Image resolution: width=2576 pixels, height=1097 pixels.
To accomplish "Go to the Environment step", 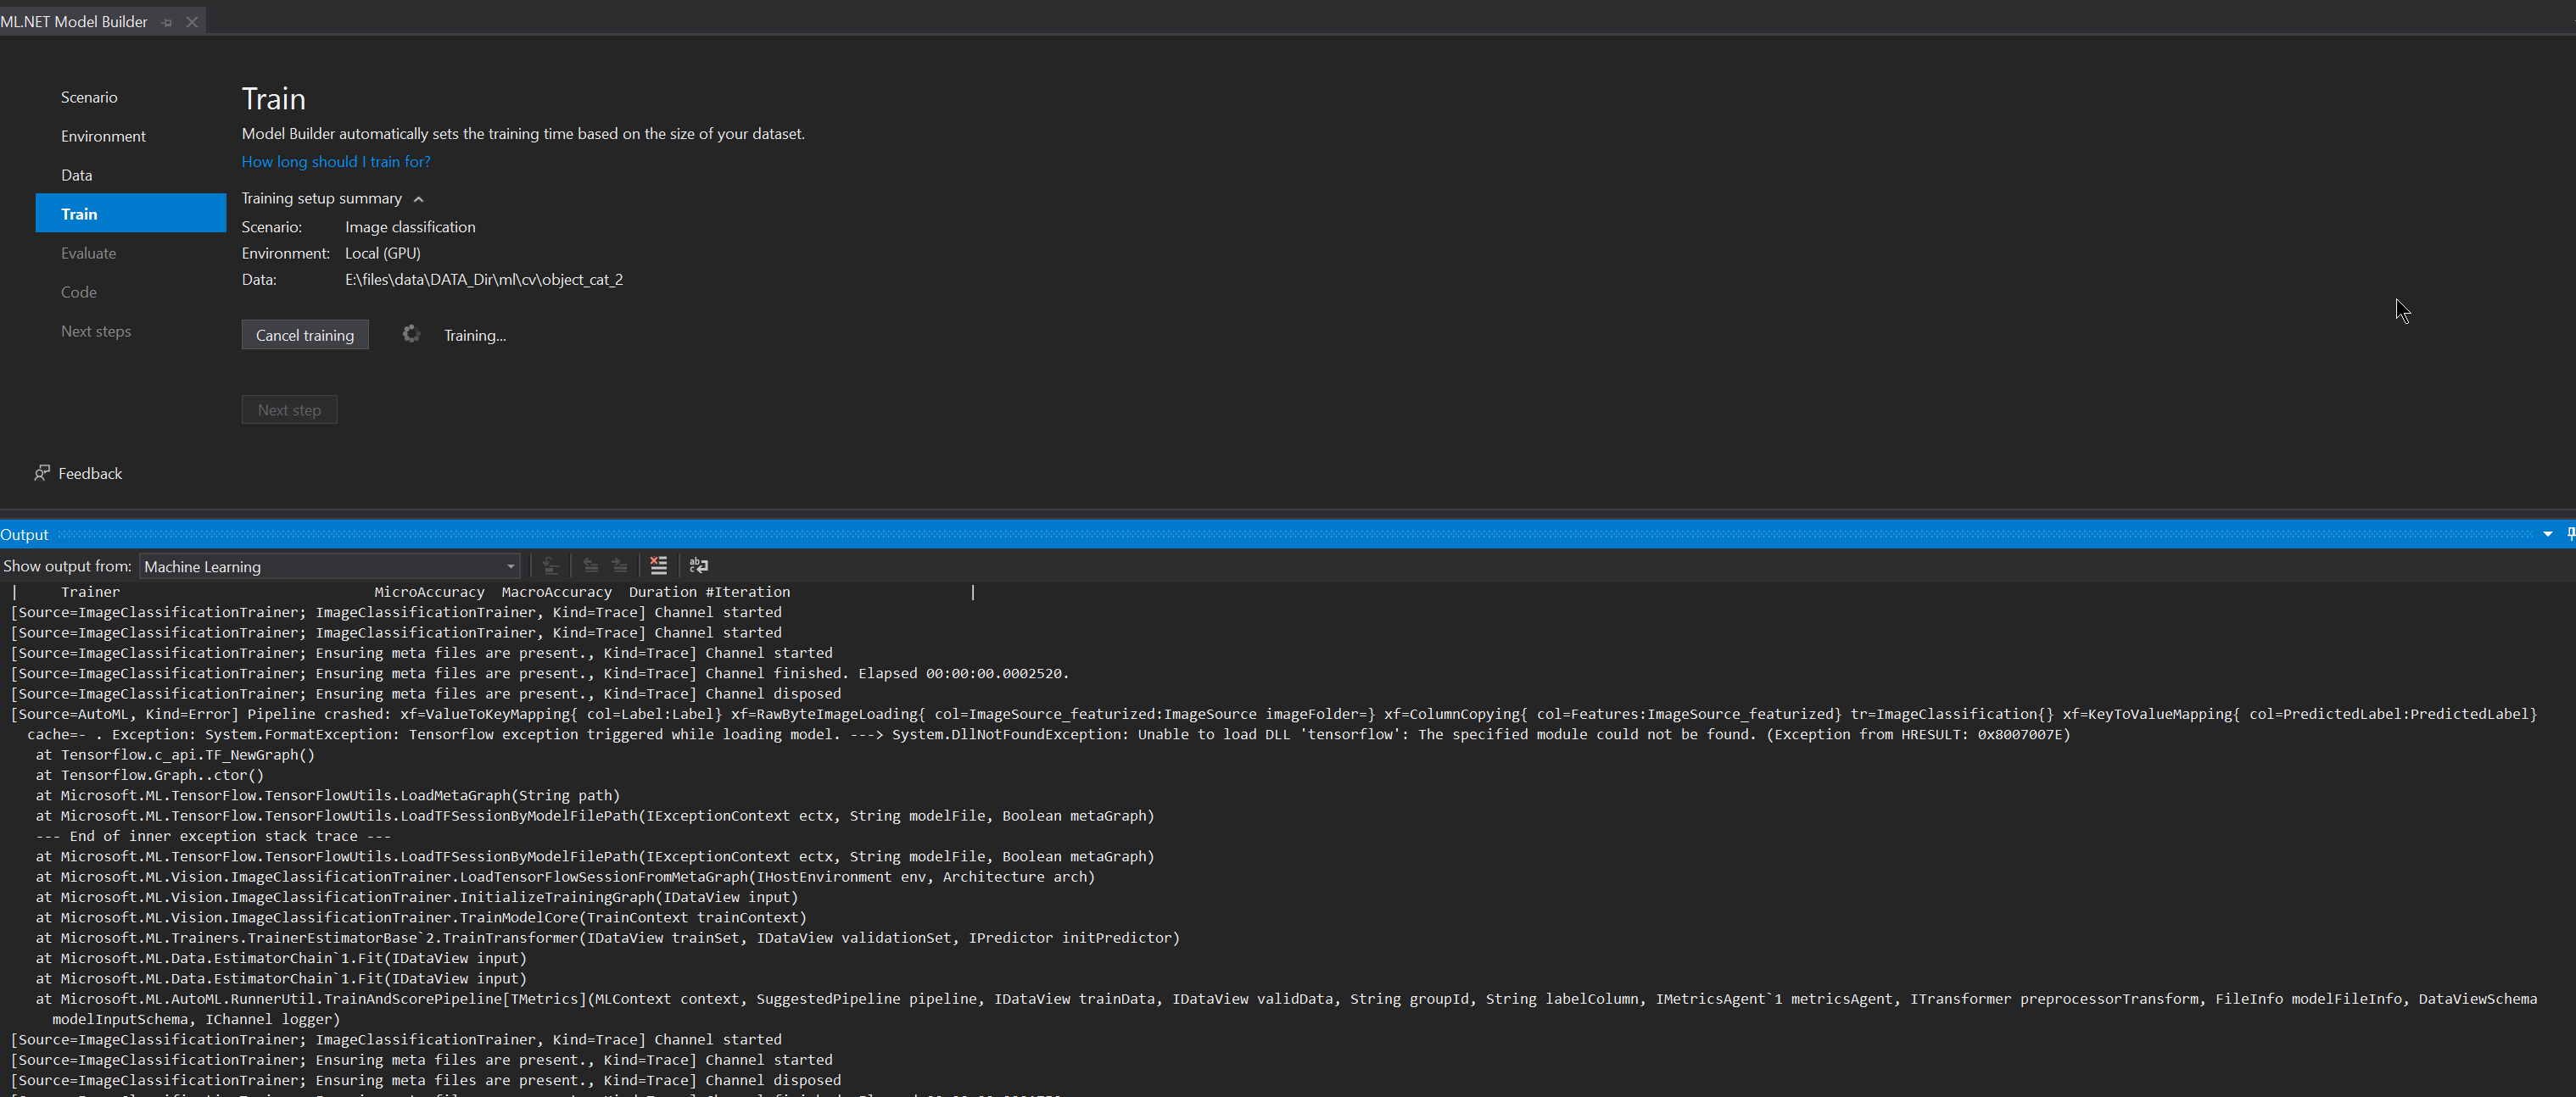I will click(103, 136).
